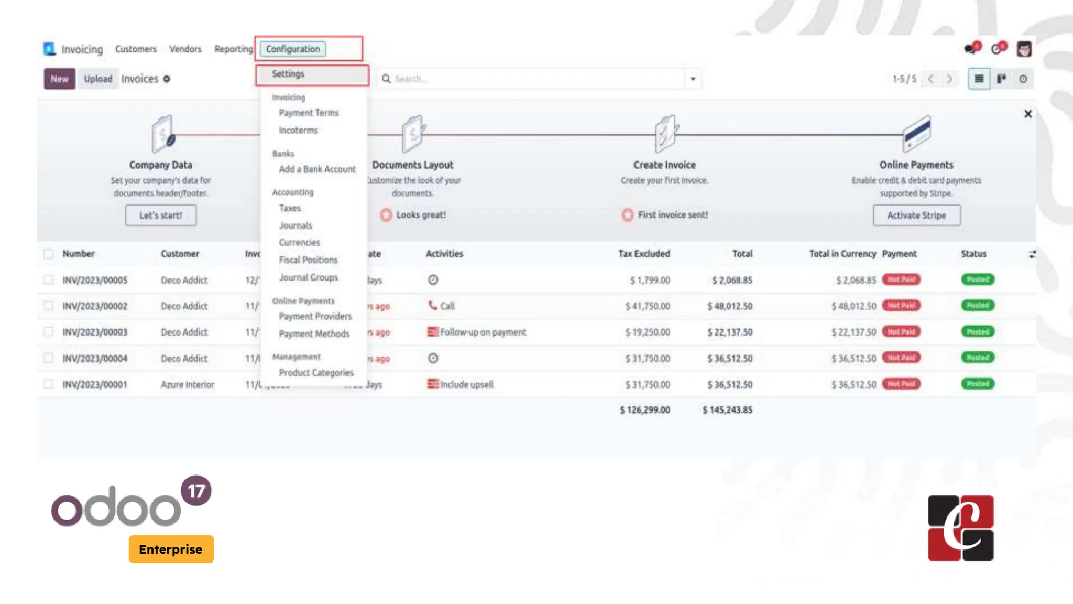The width and height of the screenshot is (1073, 604).
Task: Click the Invoicing app logo icon
Action: pos(49,49)
